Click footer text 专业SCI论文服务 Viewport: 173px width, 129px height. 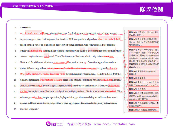79,124
